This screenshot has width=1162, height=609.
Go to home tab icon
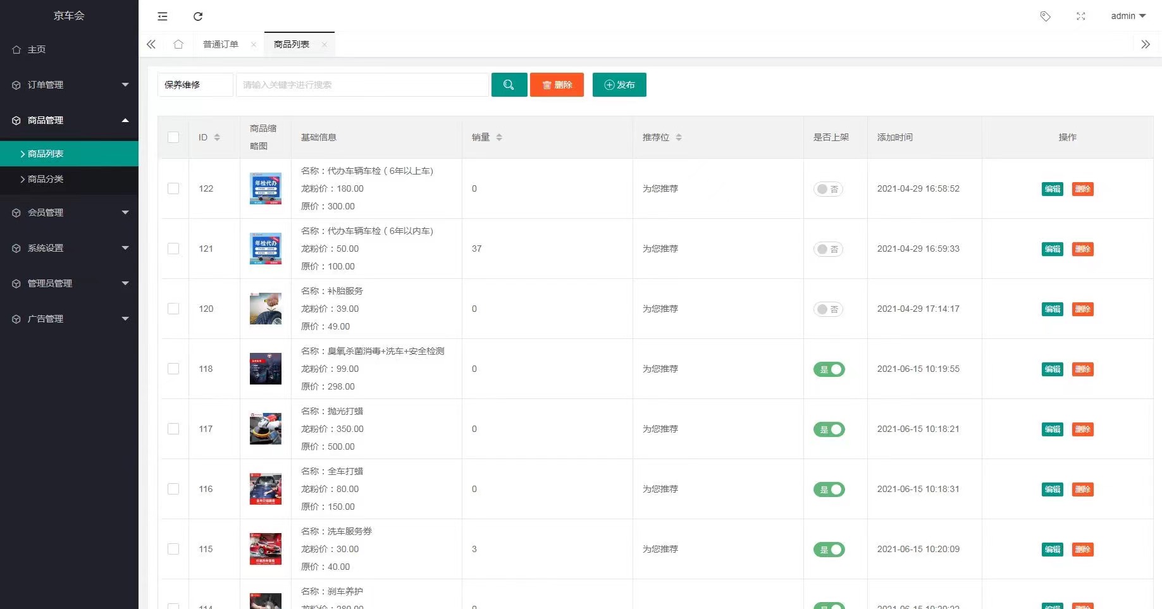click(178, 44)
